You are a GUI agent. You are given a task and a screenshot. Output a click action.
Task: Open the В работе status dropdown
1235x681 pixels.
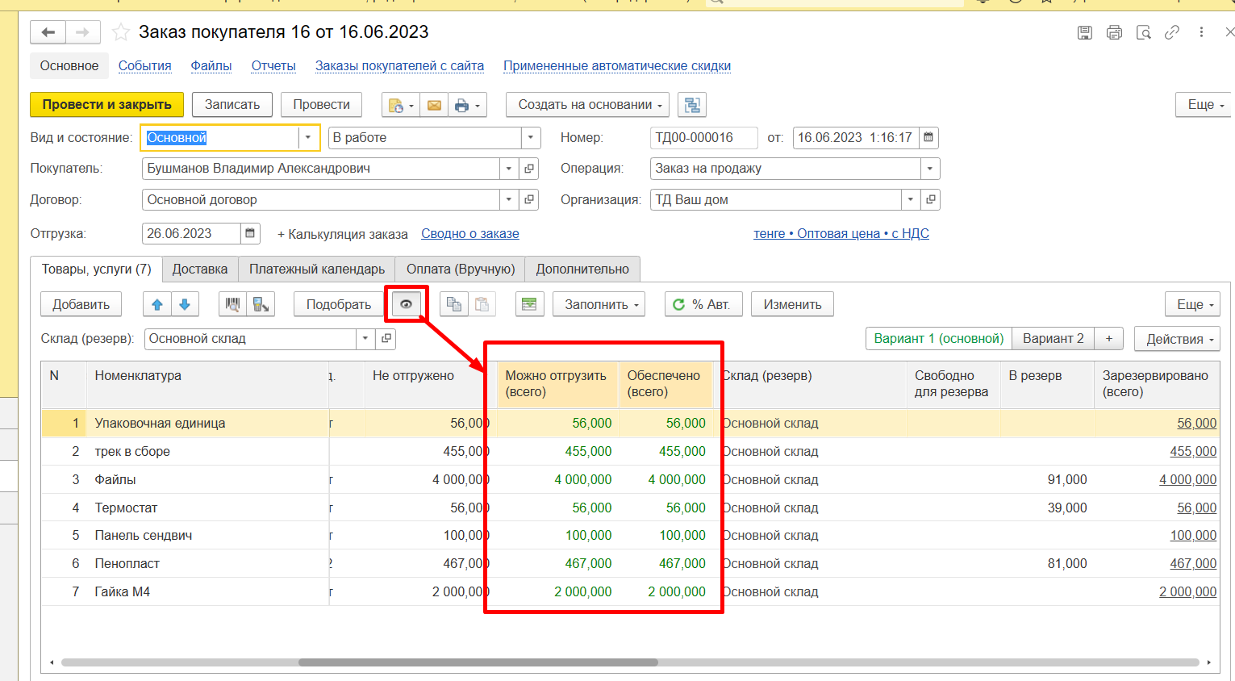[530, 138]
